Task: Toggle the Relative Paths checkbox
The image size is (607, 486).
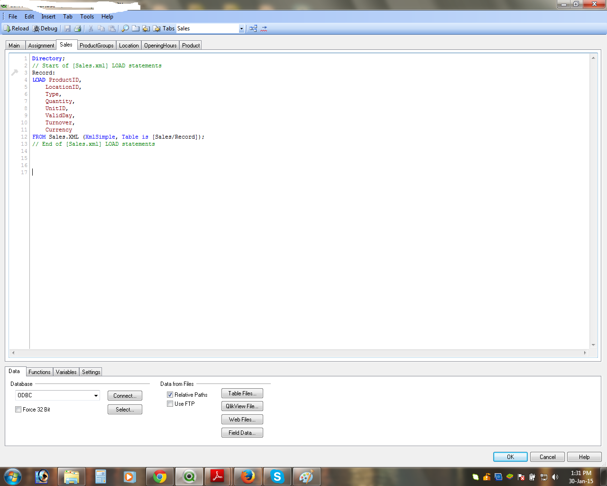Action: point(170,395)
